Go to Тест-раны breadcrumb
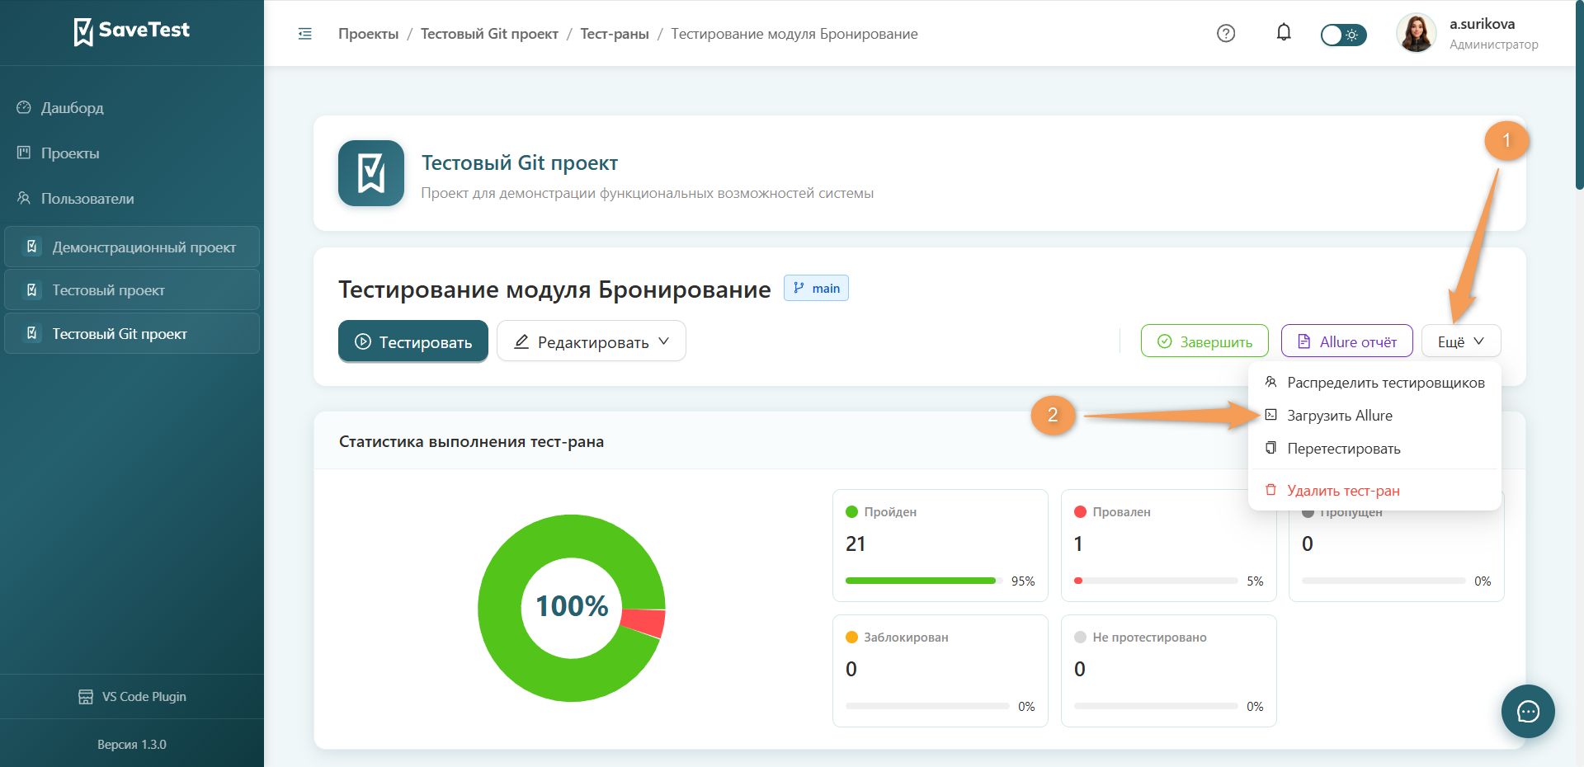The image size is (1584, 767). (x=615, y=34)
